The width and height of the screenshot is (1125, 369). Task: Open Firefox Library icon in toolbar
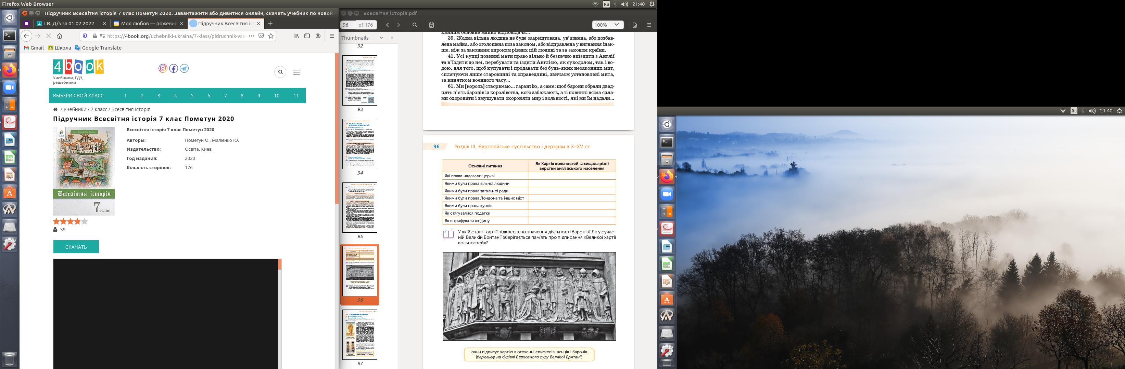[296, 36]
